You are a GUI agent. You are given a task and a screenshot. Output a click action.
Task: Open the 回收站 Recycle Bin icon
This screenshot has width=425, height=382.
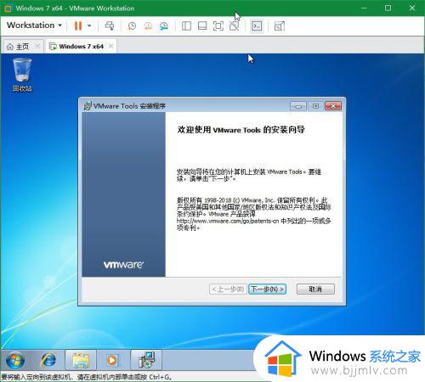[22, 75]
